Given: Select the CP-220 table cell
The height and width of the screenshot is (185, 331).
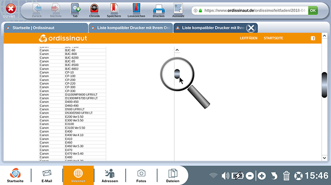Looking at the screenshot, I should [85, 84].
